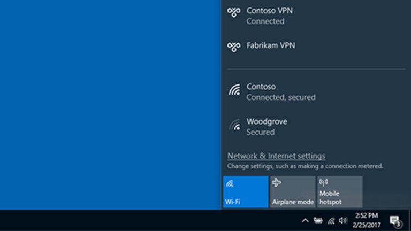The width and height of the screenshot is (411, 231).
Task: Click the Woodgrove Wi-Fi signal icon
Action: (234, 125)
